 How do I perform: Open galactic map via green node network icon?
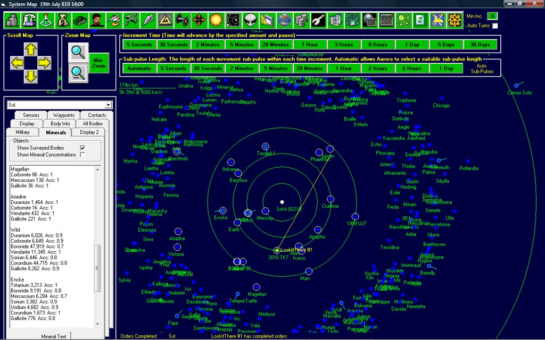[403, 20]
